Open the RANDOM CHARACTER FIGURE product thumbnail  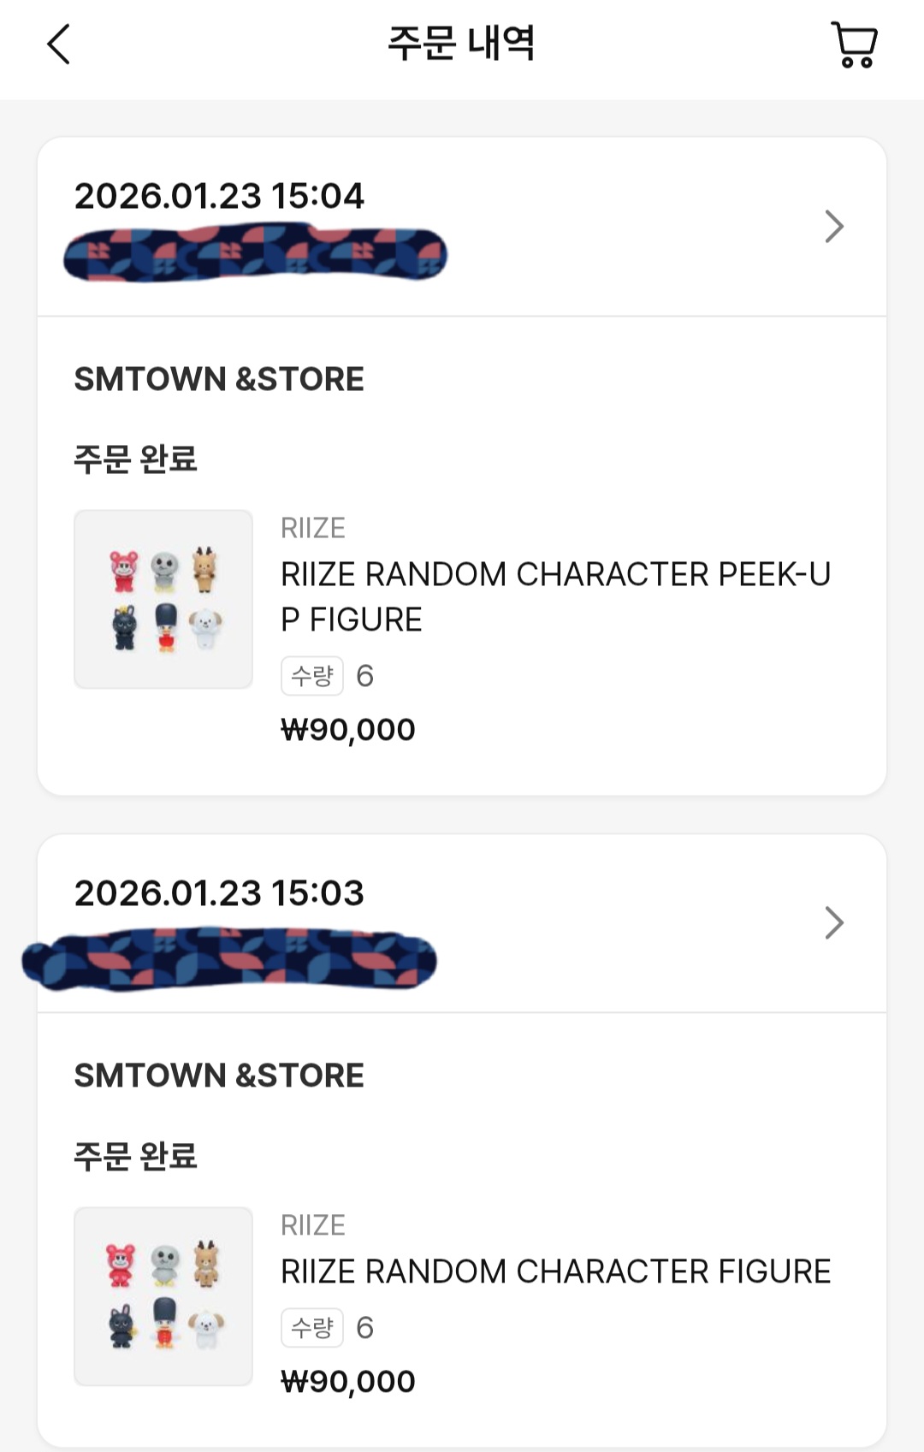(163, 1295)
